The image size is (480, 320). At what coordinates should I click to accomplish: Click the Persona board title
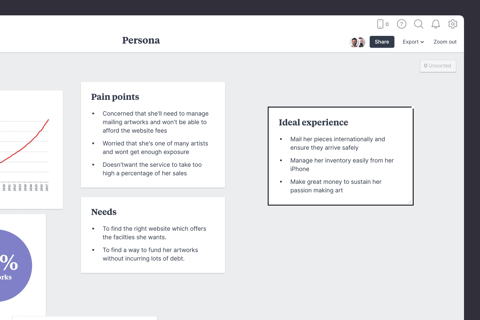pyautogui.click(x=141, y=41)
